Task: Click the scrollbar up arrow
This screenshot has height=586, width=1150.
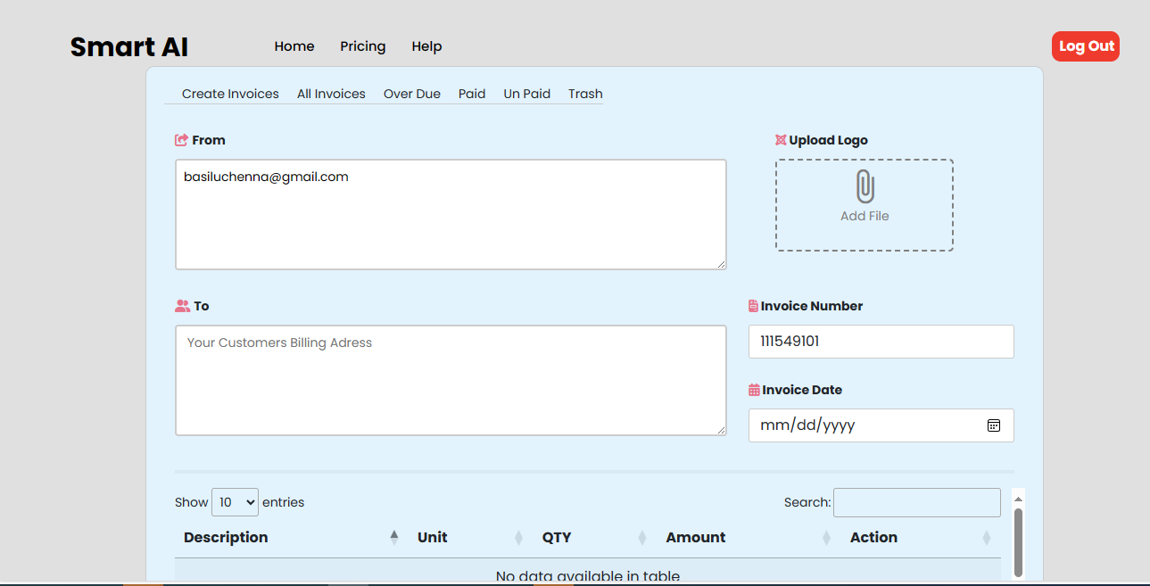Action: click(1018, 499)
